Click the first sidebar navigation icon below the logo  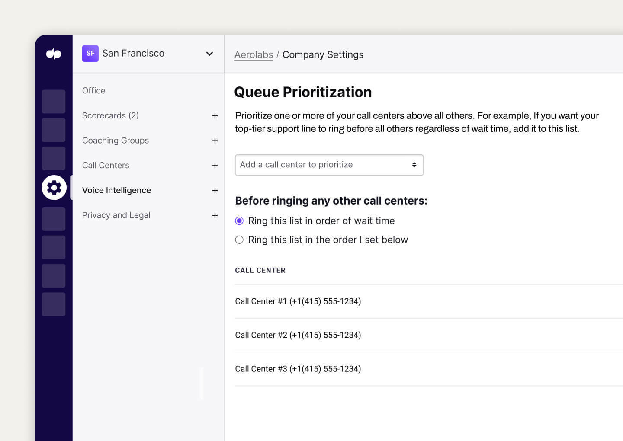coord(53,101)
